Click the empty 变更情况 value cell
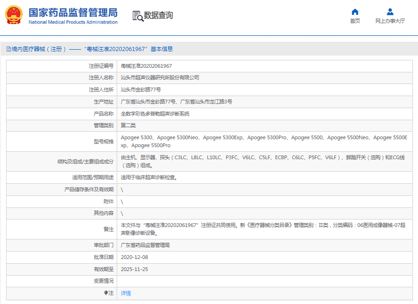 click(x=265, y=281)
